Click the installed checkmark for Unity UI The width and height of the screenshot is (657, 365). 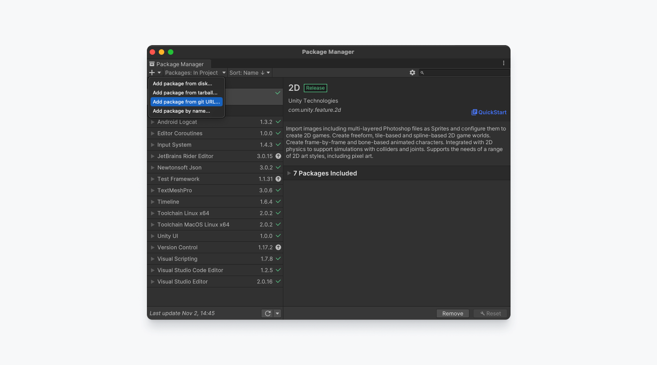[278, 236]
